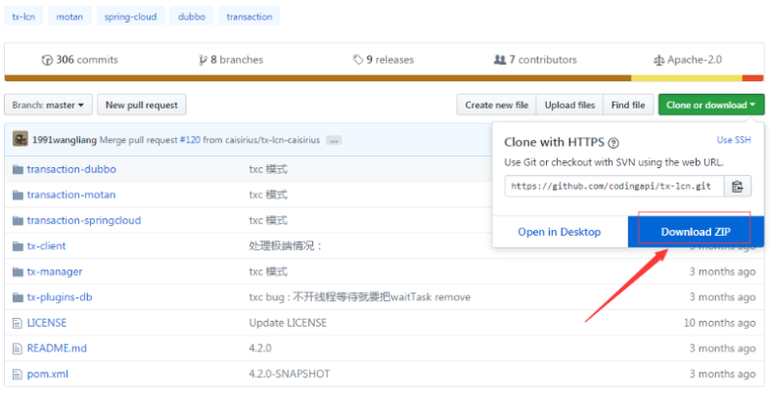Open the 4.2.0-SNAPSHOT commit message

[290, 374]
